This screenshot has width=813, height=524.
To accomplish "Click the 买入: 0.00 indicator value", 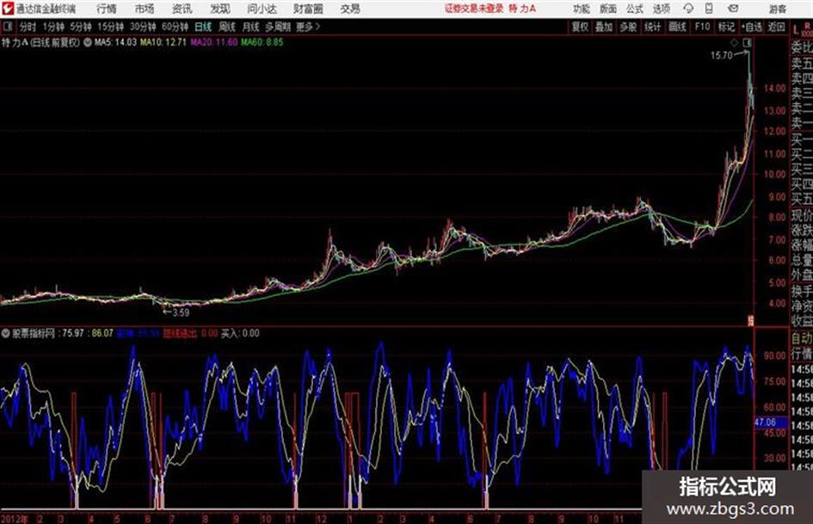I will pyautogui.click(x=240, y=333).
